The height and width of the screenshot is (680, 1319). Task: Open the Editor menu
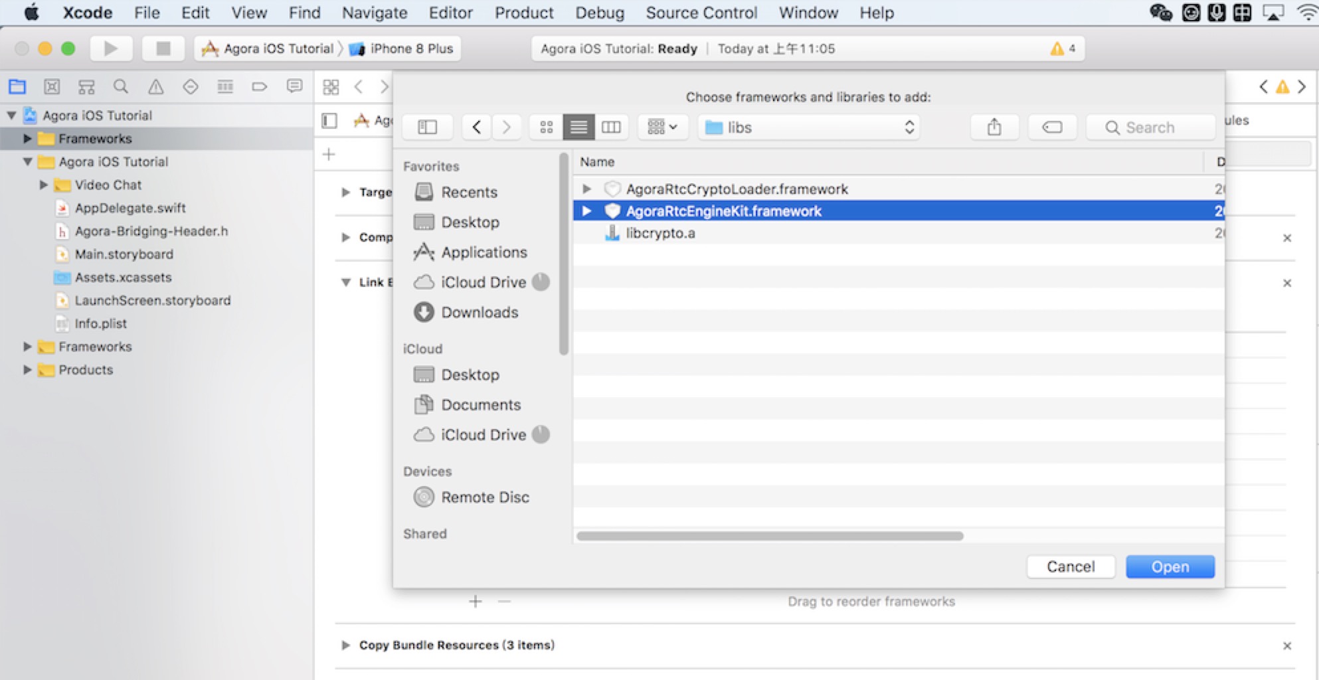[x=450, y=13]
